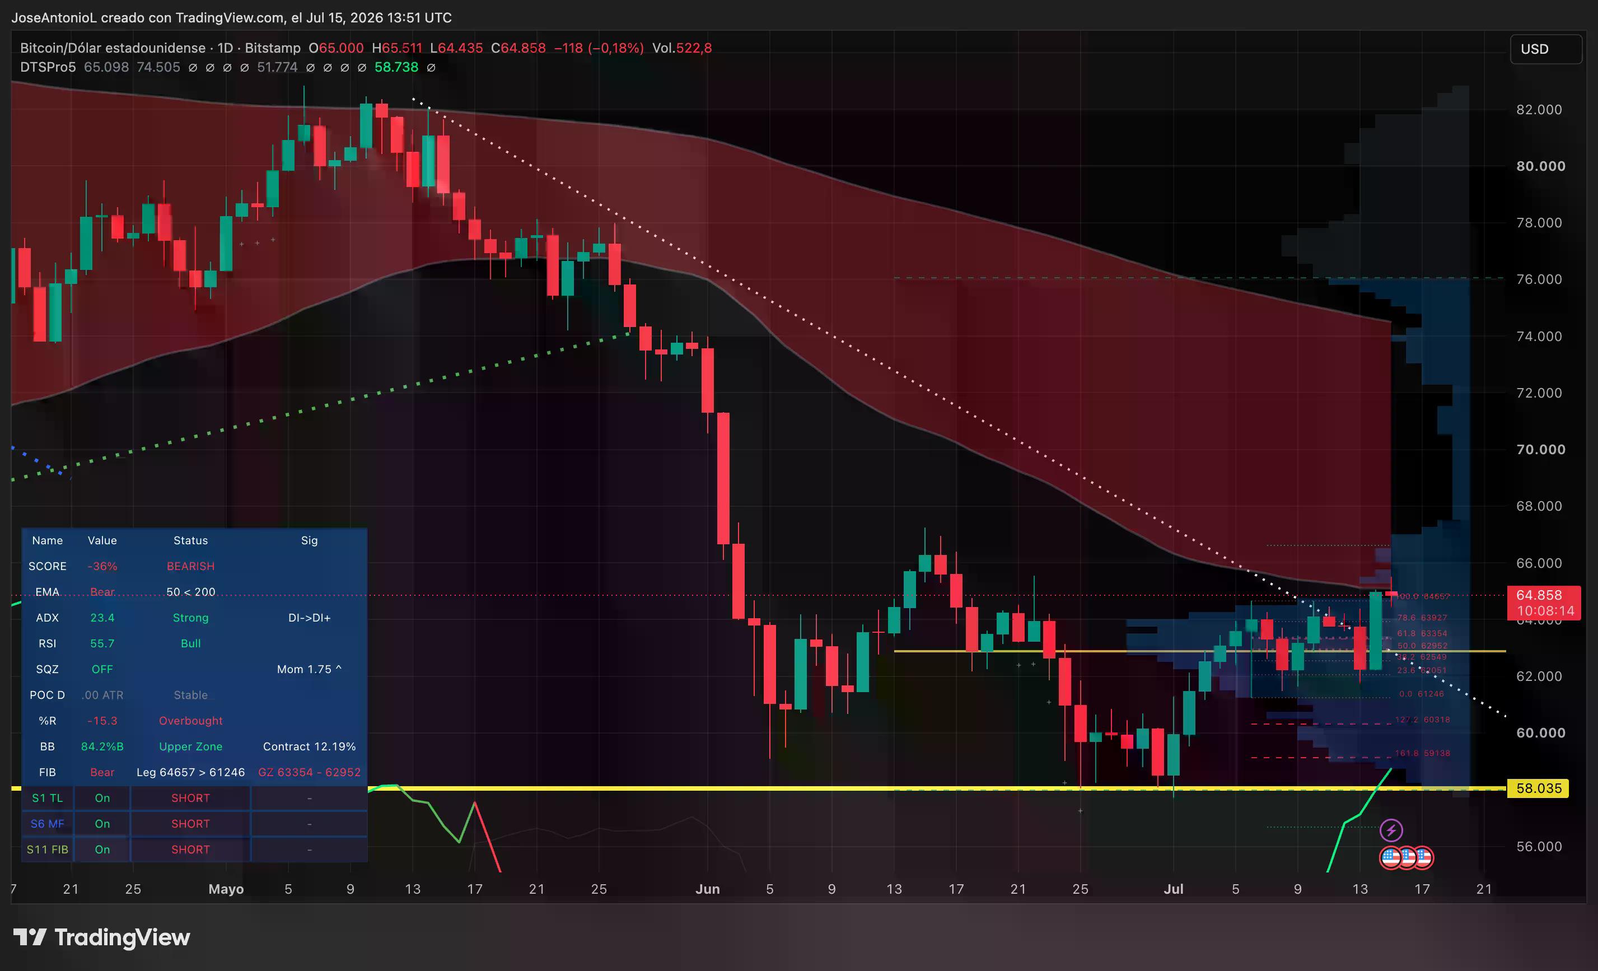Viewport: 1598px width, 971px height.
Task: Click the 70.000 price axis label
Action: point(1540,450)
